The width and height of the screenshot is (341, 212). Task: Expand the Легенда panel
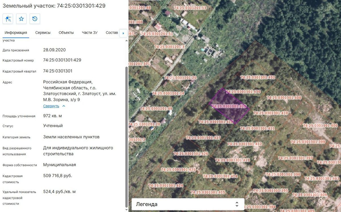coord(188,204)
